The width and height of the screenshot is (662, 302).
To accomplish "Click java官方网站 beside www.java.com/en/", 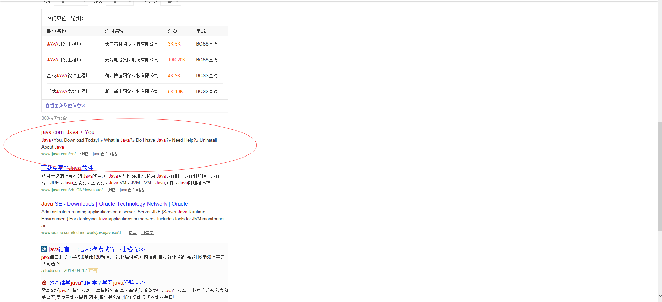I will point(105,154).
